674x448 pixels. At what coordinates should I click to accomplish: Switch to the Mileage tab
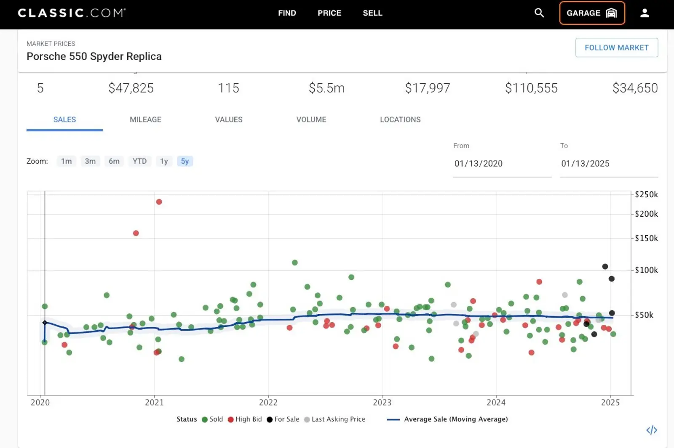pos(145,119)
